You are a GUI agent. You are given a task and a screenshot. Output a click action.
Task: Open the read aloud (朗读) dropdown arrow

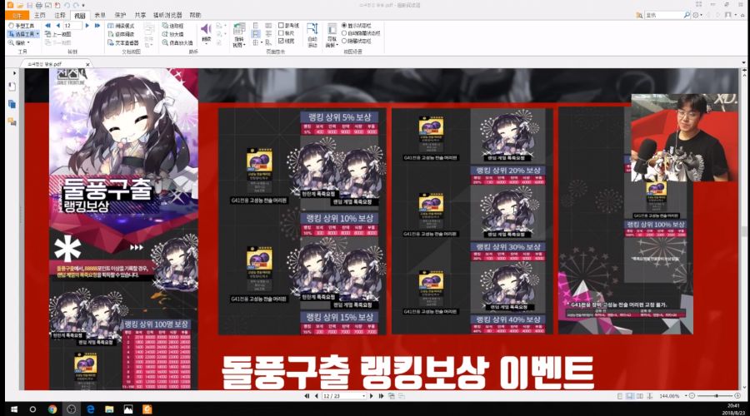[206, 44]
